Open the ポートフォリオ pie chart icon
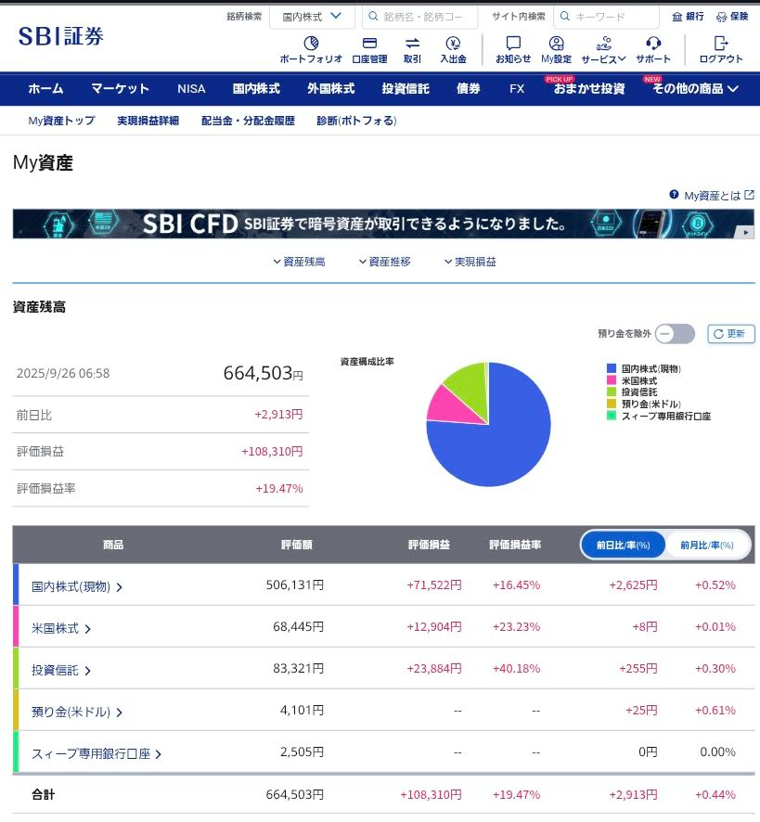Image resolution: width=760 pixels, height=822 pixels. [x=311, y=44]
